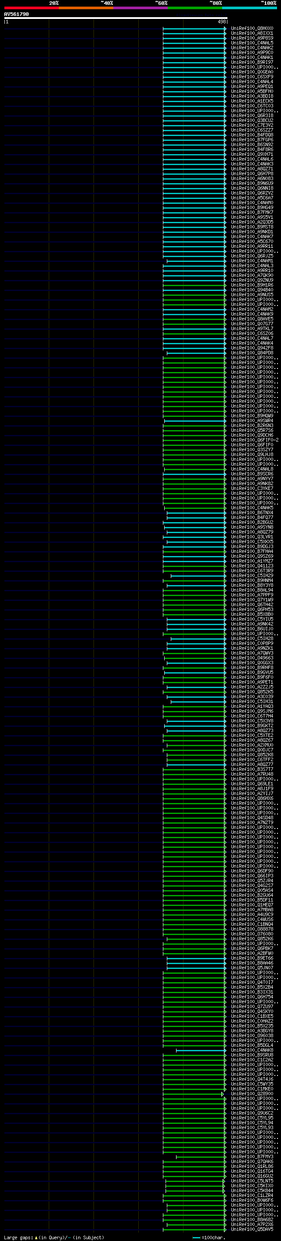The image size is (281, 1241).
Task: Select hit label UniRef100_B9N6U9
Action: 252,183
